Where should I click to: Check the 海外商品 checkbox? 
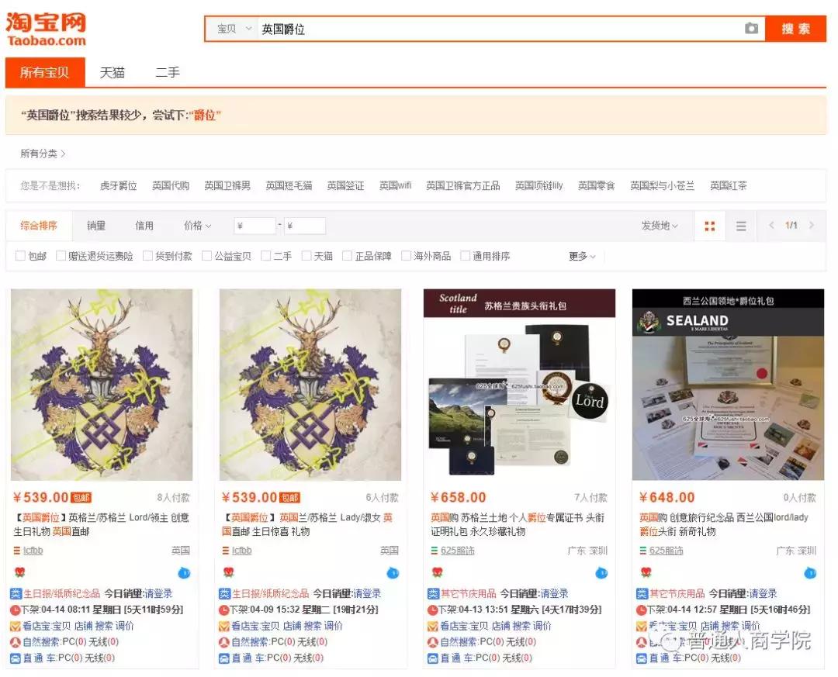point(406,256)
